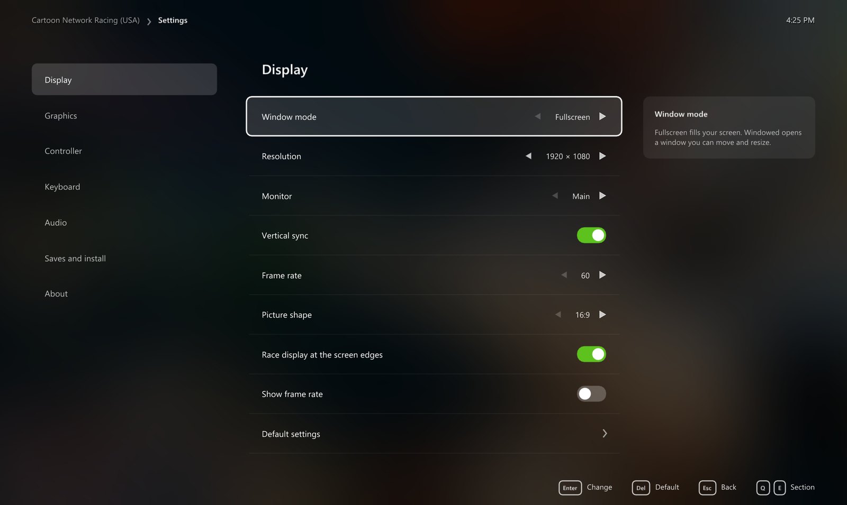Click the Resolution row label
Image resolution: width=847 pixels, height=505 pixels.
(x=281, y=157)
